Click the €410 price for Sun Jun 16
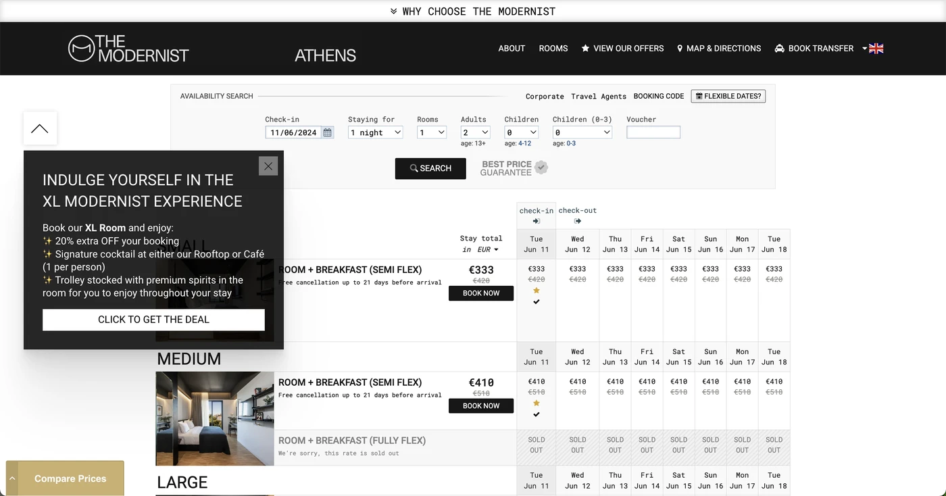The height and width of the screenshot is (496, 946). coord(711,382)
